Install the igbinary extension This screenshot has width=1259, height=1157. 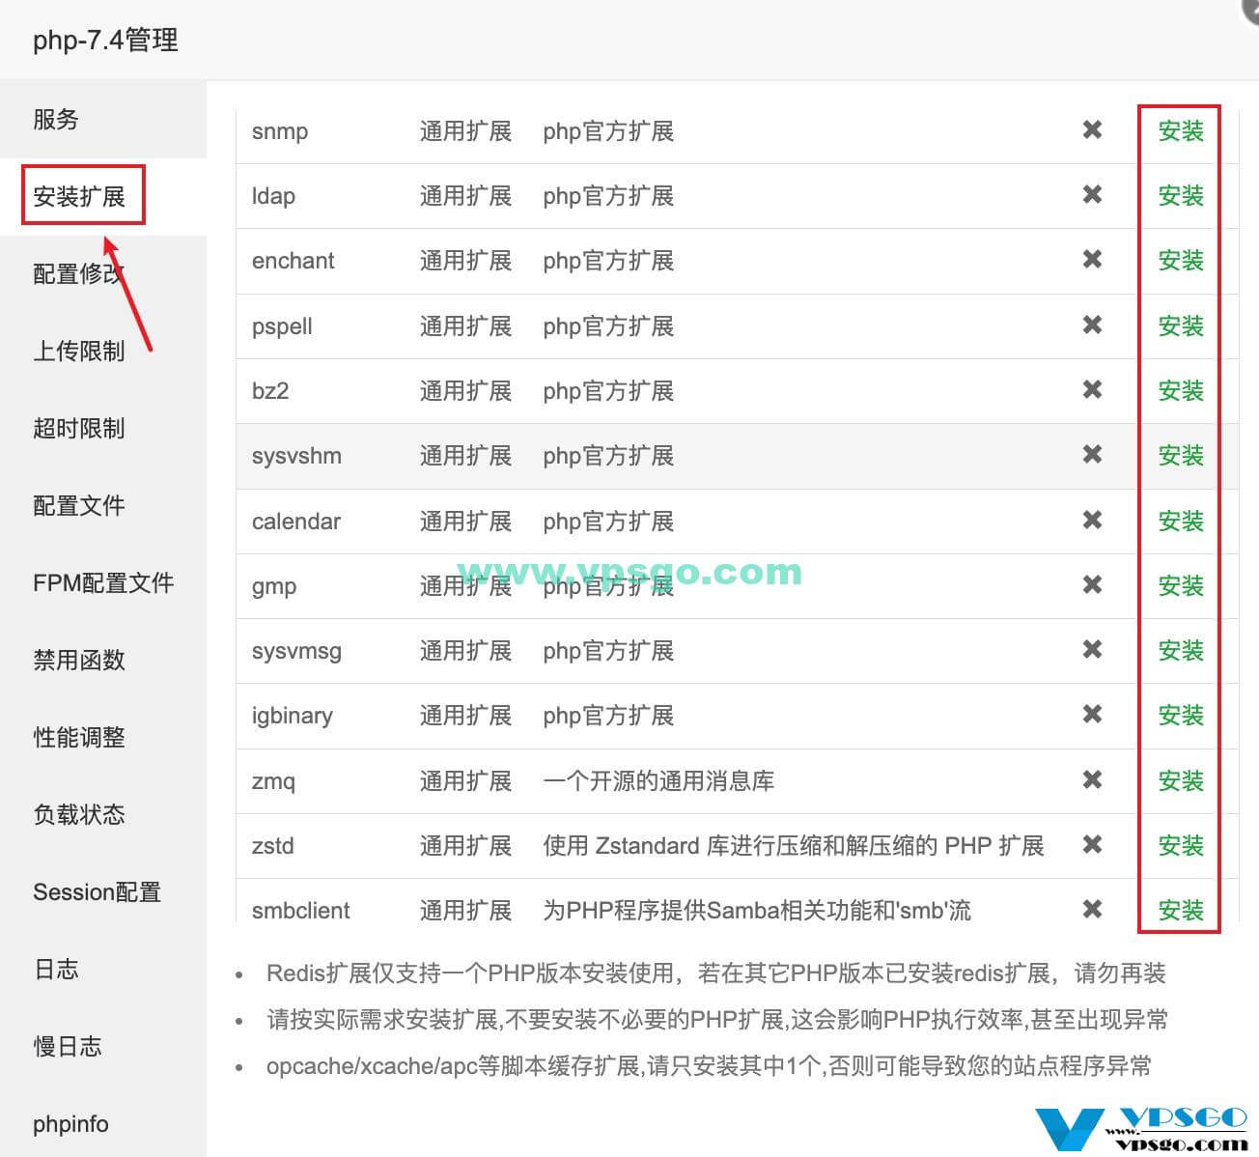(1181, 716)
